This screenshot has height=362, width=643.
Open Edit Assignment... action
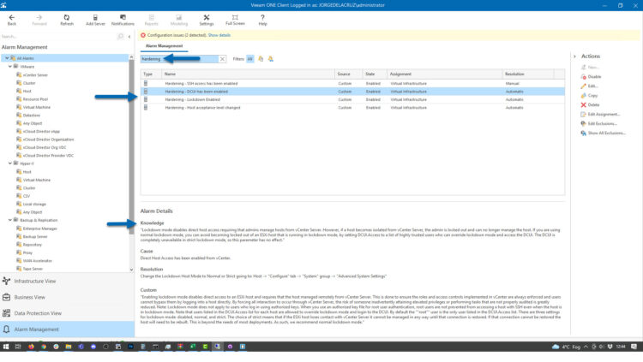click(600, 115)
